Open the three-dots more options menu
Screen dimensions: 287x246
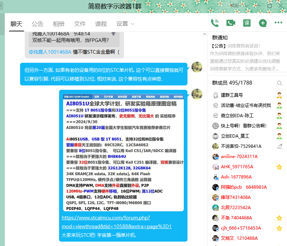tap(278, 23)
